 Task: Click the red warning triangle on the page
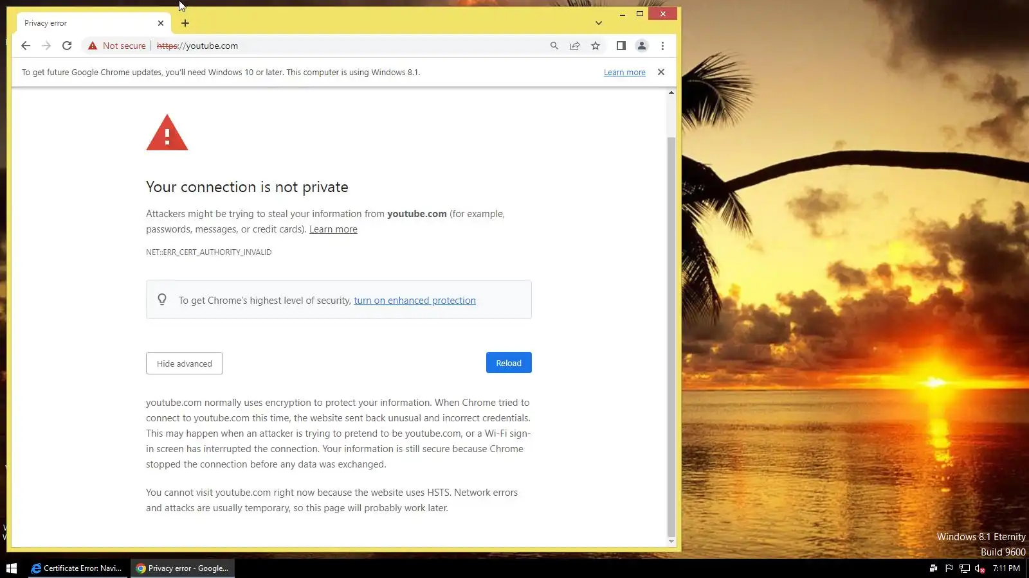pos(167,133)
